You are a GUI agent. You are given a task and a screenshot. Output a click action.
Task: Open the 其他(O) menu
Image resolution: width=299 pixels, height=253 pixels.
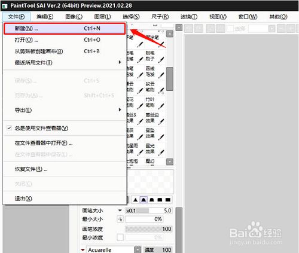pos(279,17)
